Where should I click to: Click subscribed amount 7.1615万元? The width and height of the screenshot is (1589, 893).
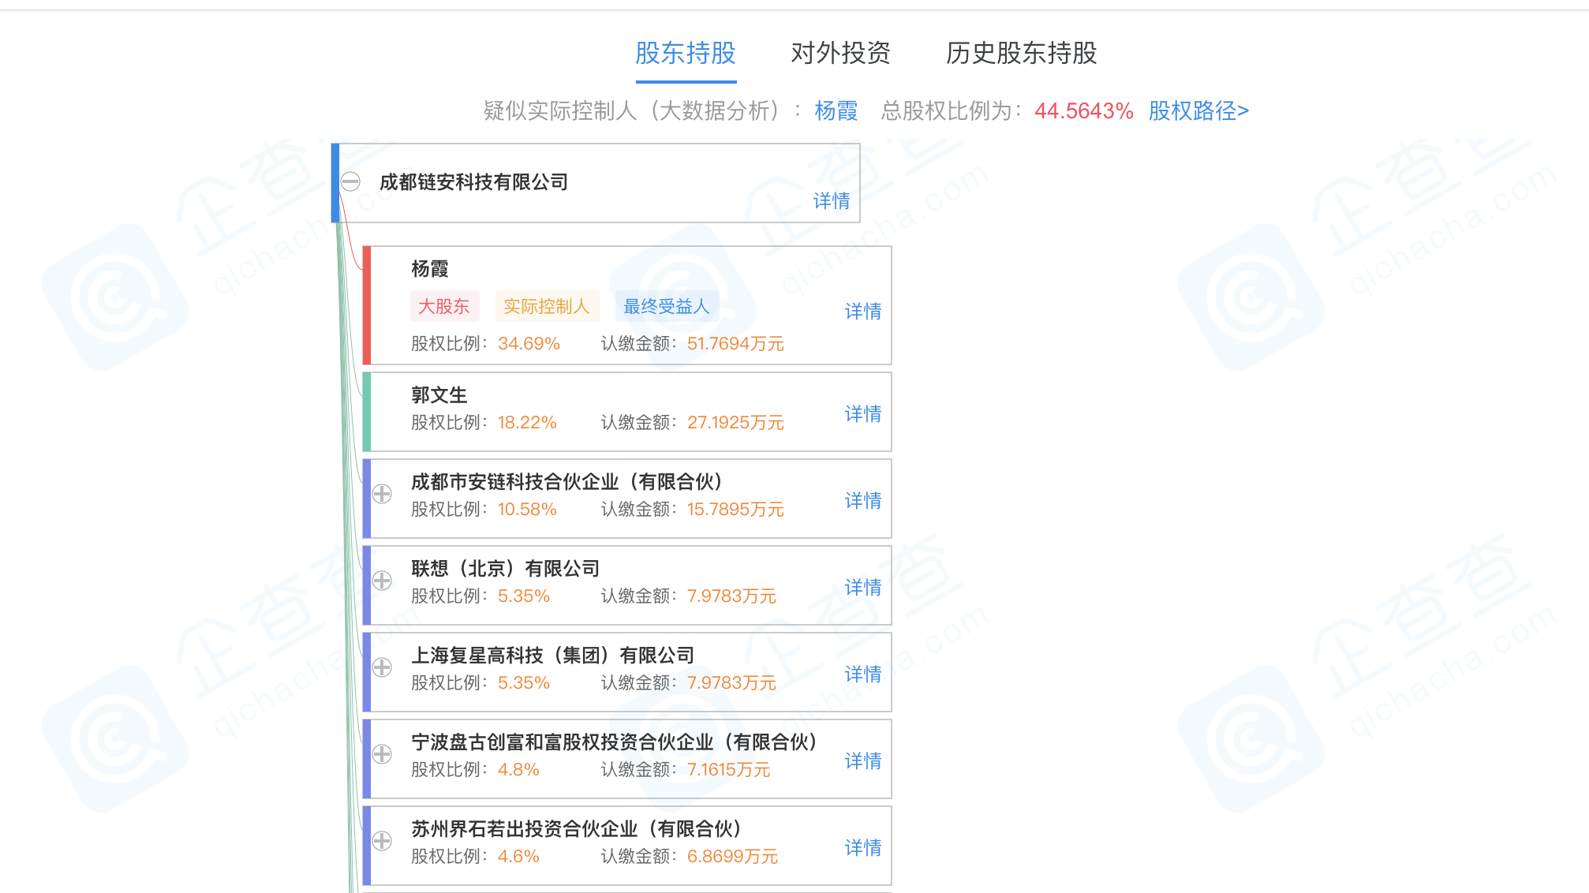click(x=728, y=770)
